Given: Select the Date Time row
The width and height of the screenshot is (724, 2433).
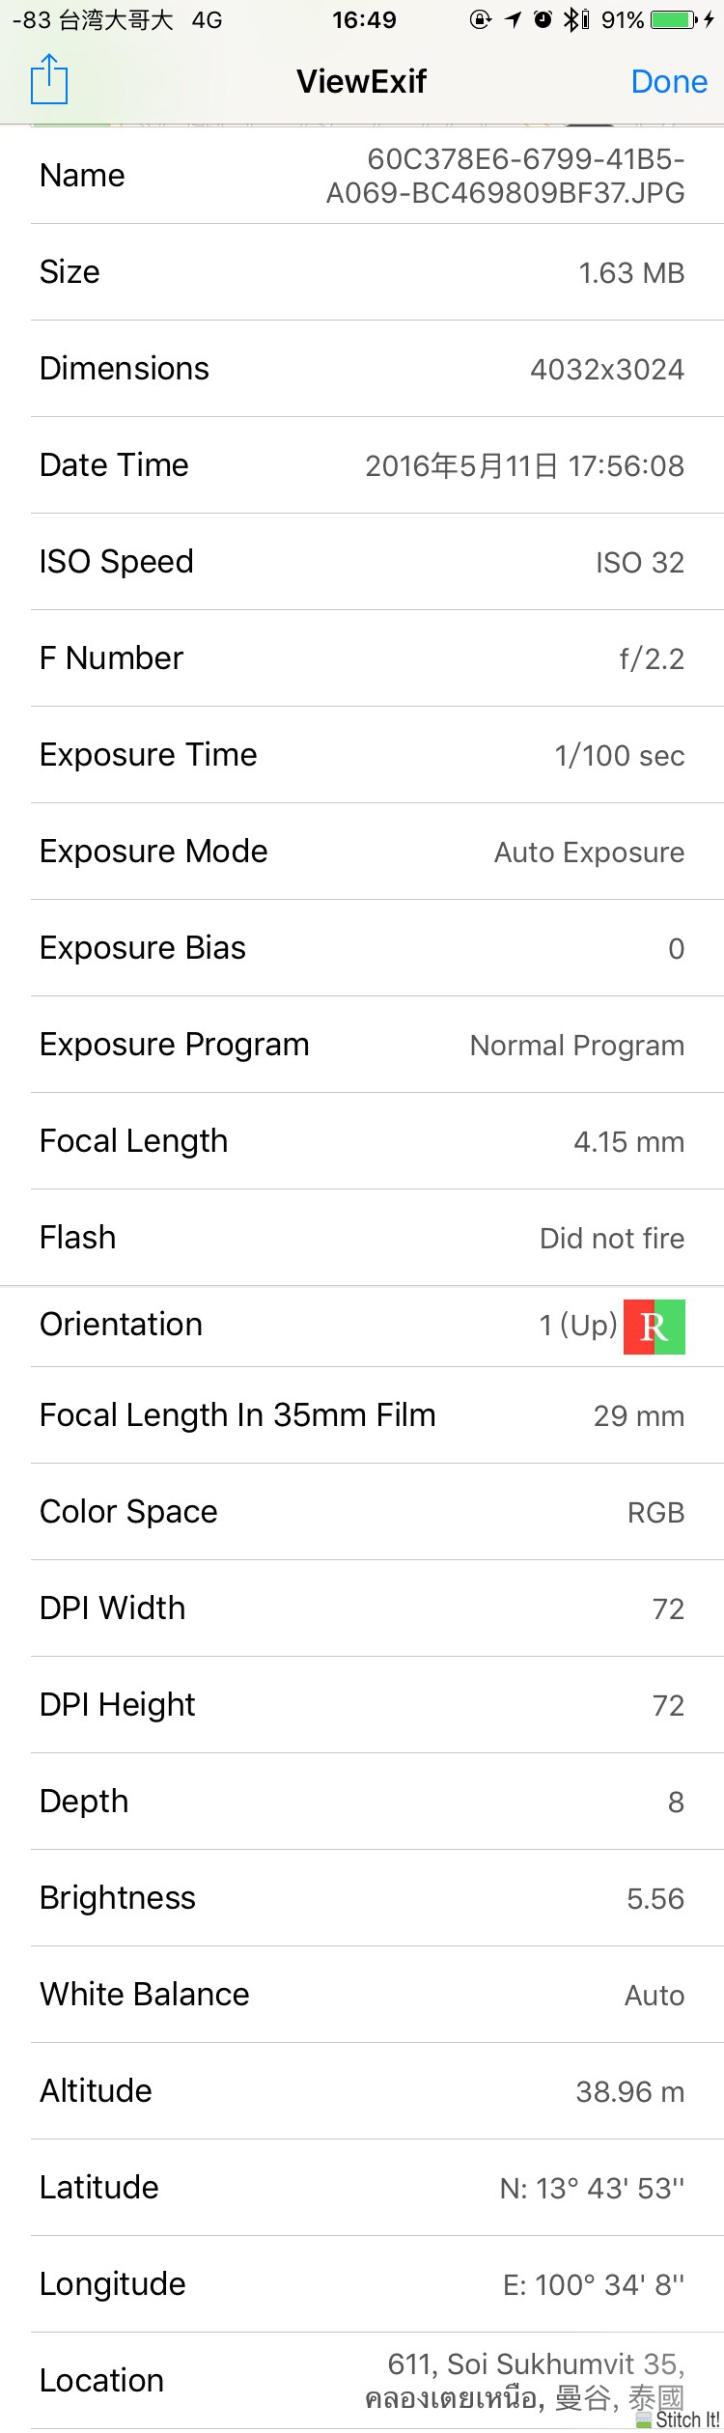Looking at the screenshot, I should [x=362, y=465].
